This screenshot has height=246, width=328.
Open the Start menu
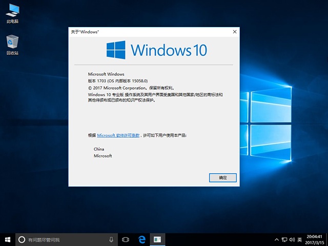(x=7, y=239)
